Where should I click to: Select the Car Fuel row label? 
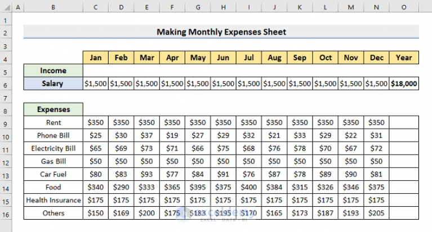pos(53,174)
